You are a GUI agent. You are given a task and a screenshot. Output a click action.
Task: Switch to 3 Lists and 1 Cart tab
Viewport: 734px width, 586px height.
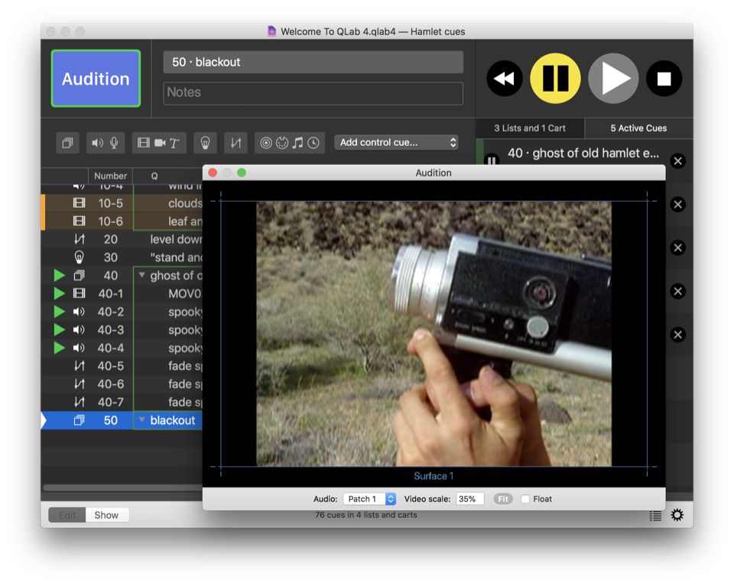tap(531, 128)
